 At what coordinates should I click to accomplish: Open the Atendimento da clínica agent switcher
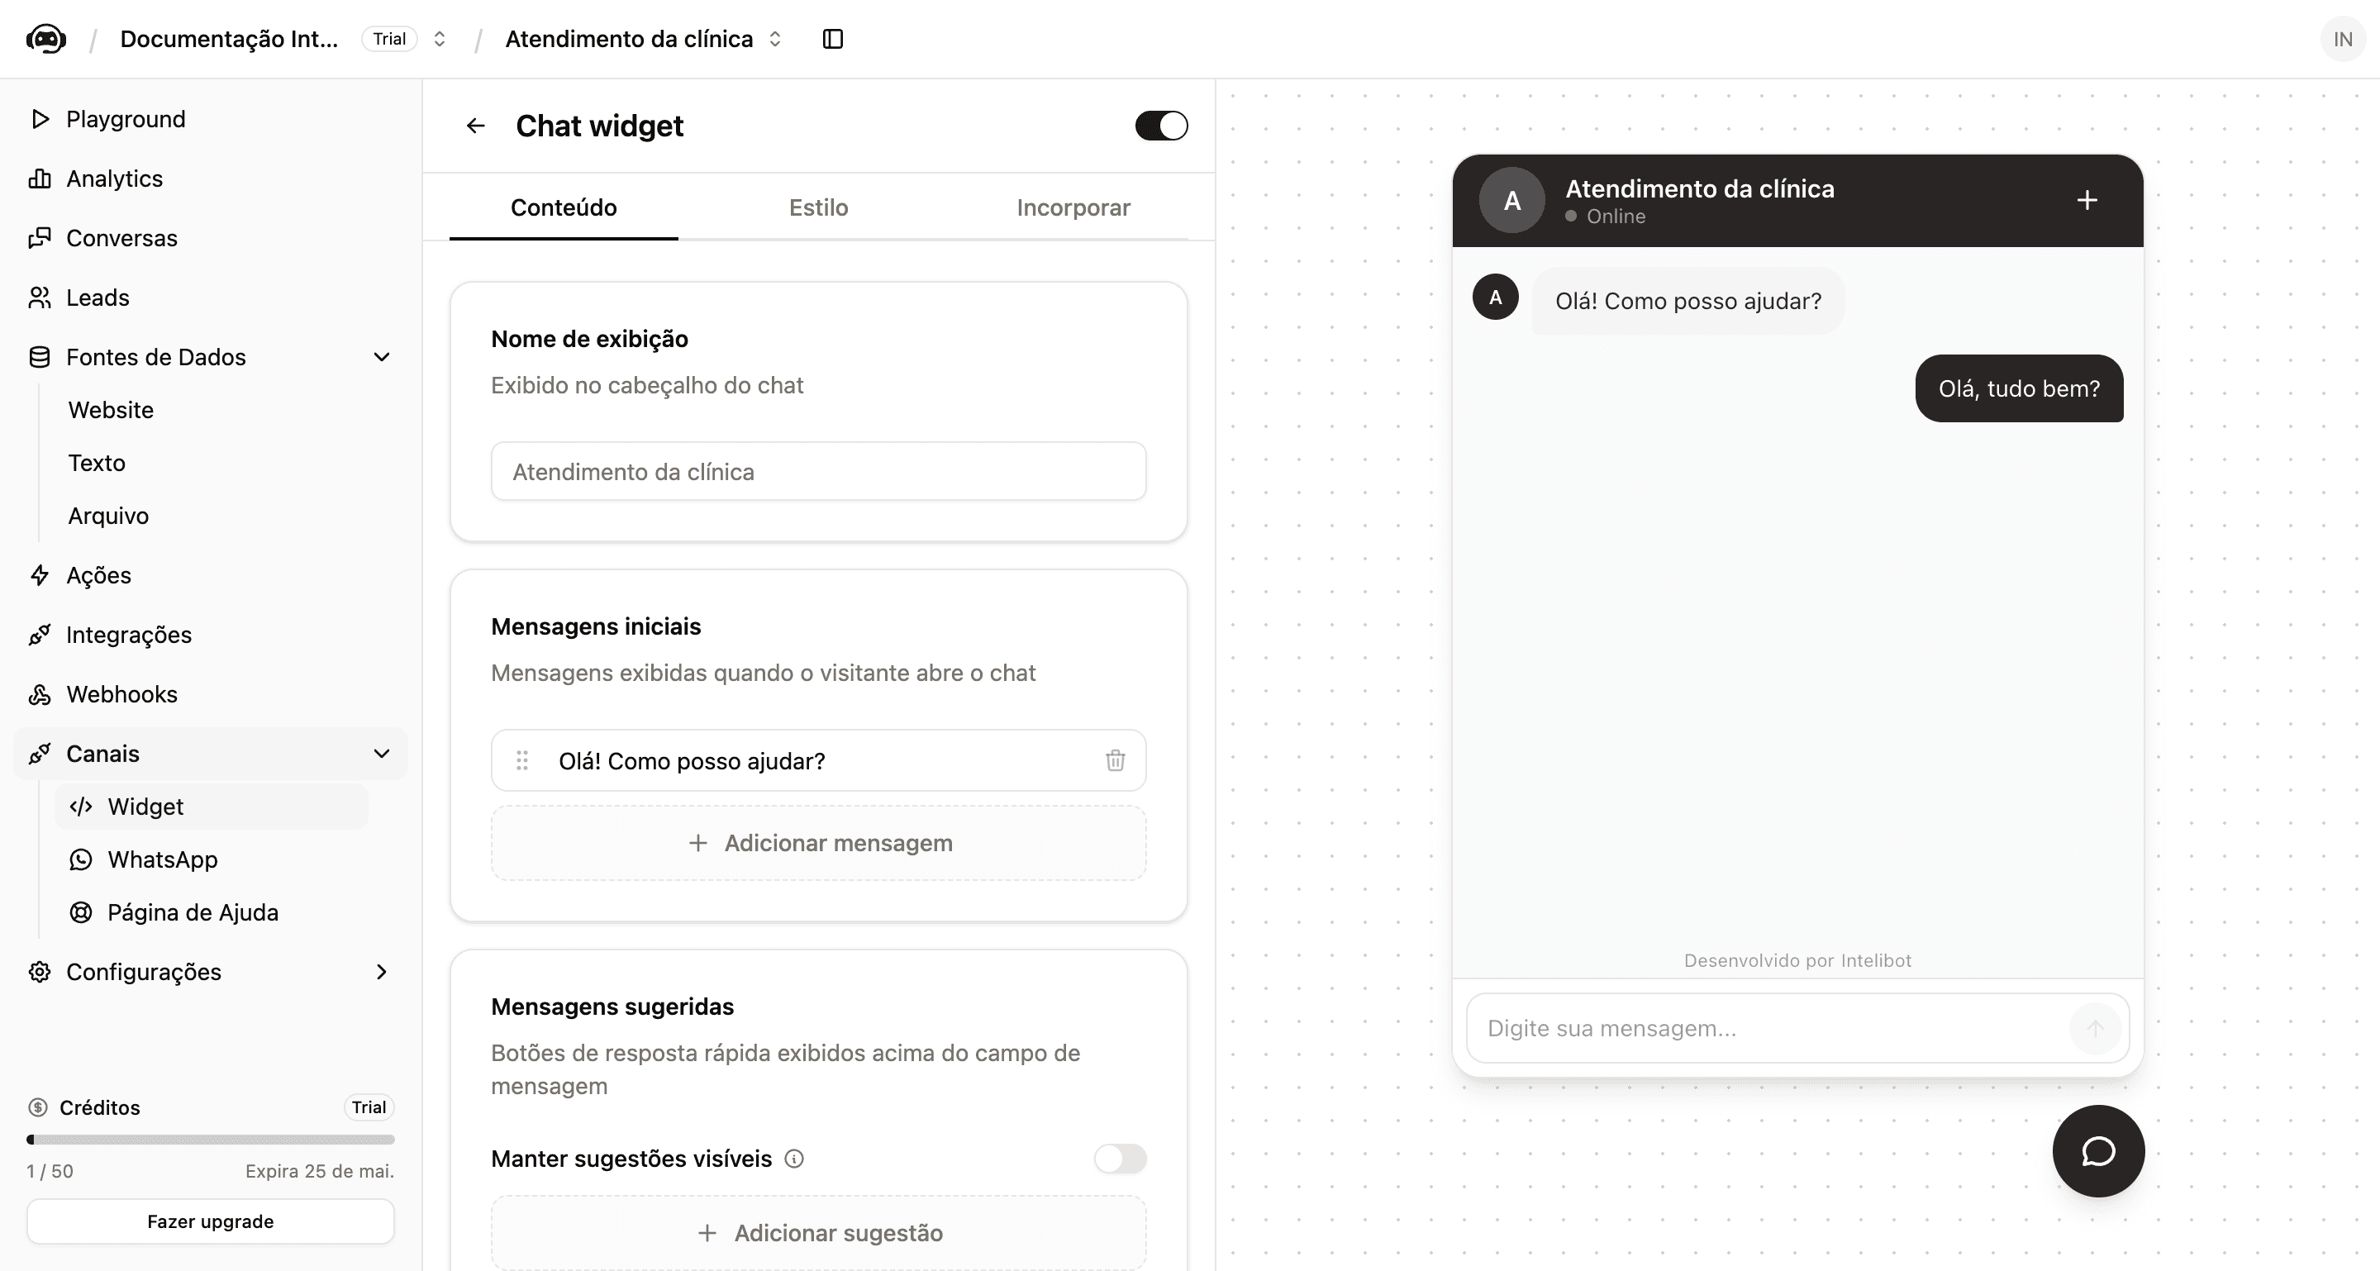point(775,39)
